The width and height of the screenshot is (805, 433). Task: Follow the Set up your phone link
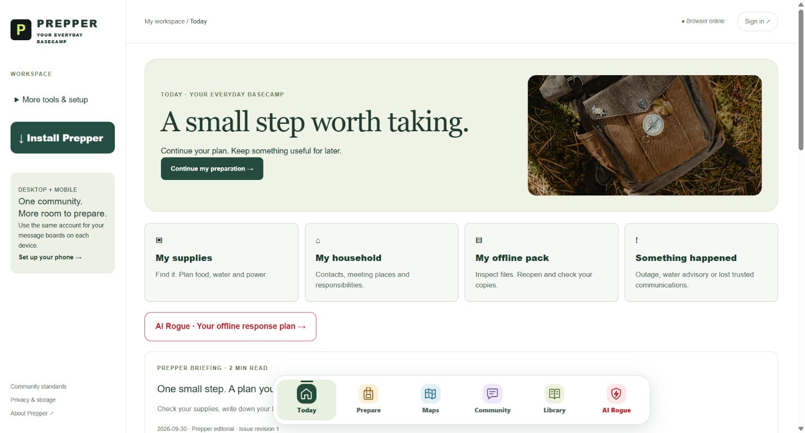(50, 257)
